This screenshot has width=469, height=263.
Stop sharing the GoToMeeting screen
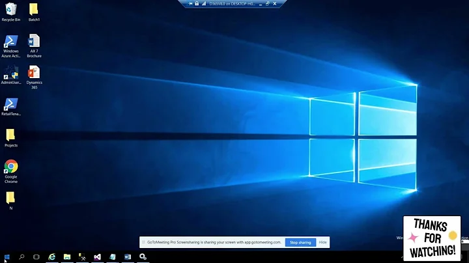click(x=300, y=242)
